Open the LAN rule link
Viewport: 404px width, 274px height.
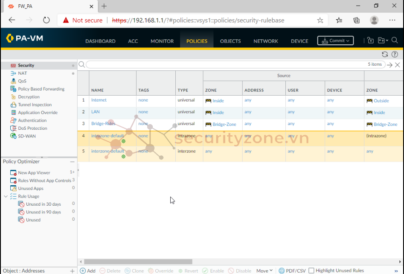(x=95, y=112)
